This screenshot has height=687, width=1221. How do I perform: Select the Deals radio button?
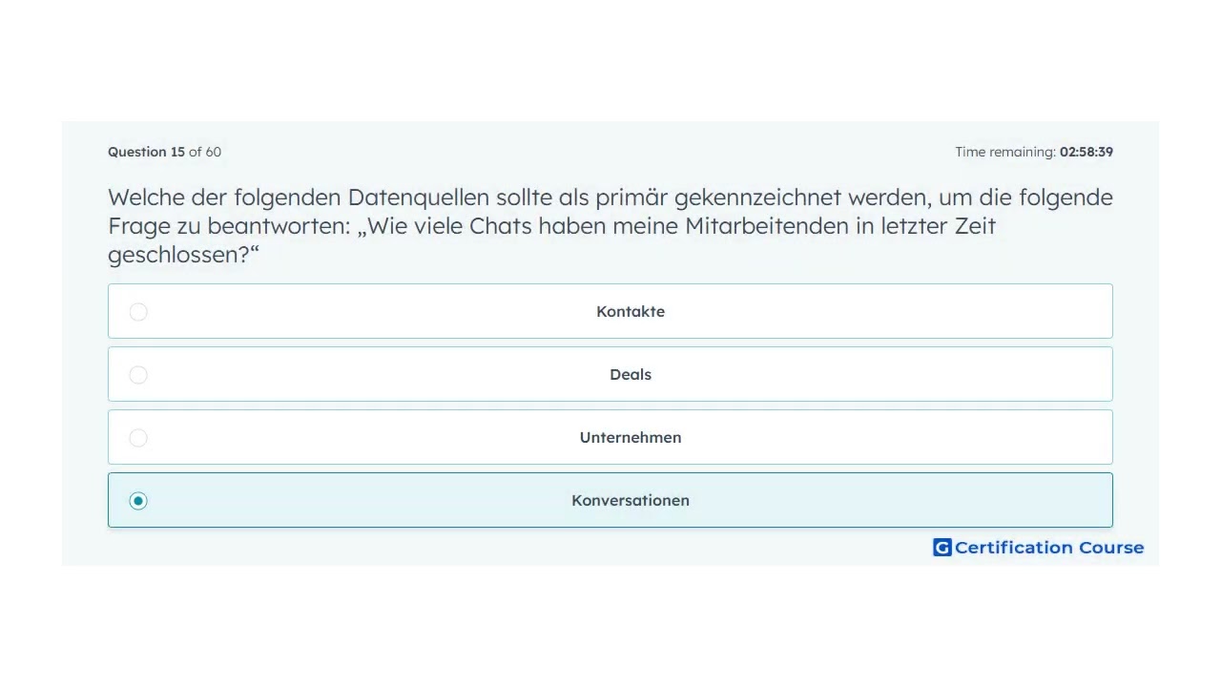[138, 375]
